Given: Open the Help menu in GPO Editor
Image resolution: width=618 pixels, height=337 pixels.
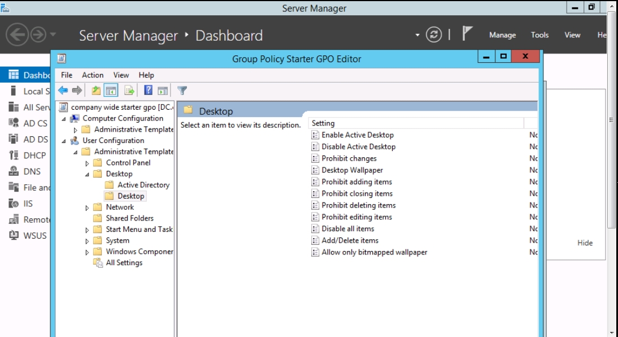Looking at the screenshot, I should pos(146,75).
